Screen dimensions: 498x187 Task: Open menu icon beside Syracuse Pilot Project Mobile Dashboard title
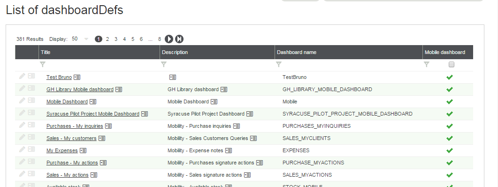pyautogui.click(x=145, y=114)
